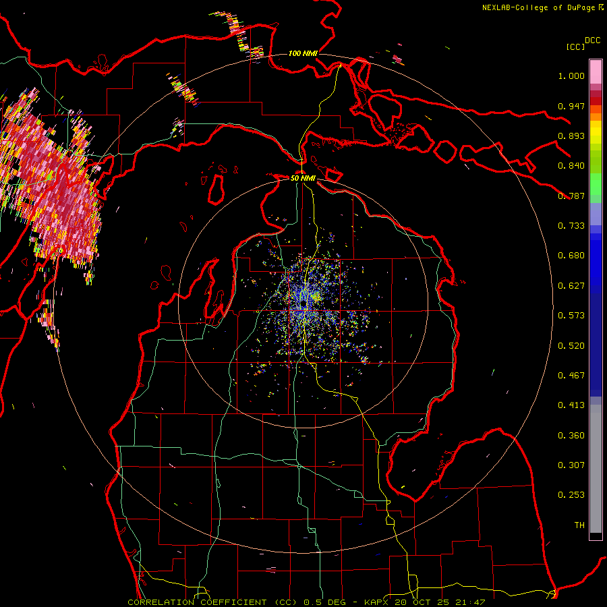
Task: Click the Correlation Coefficient caption at bottom
Action: click(x=306, y=602)
